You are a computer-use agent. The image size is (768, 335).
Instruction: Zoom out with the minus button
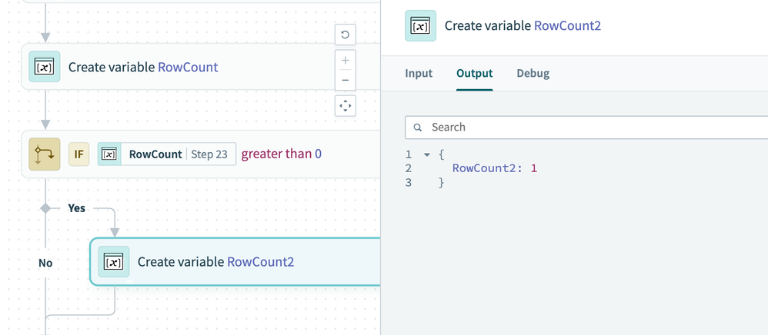click(x=346, y=80)
